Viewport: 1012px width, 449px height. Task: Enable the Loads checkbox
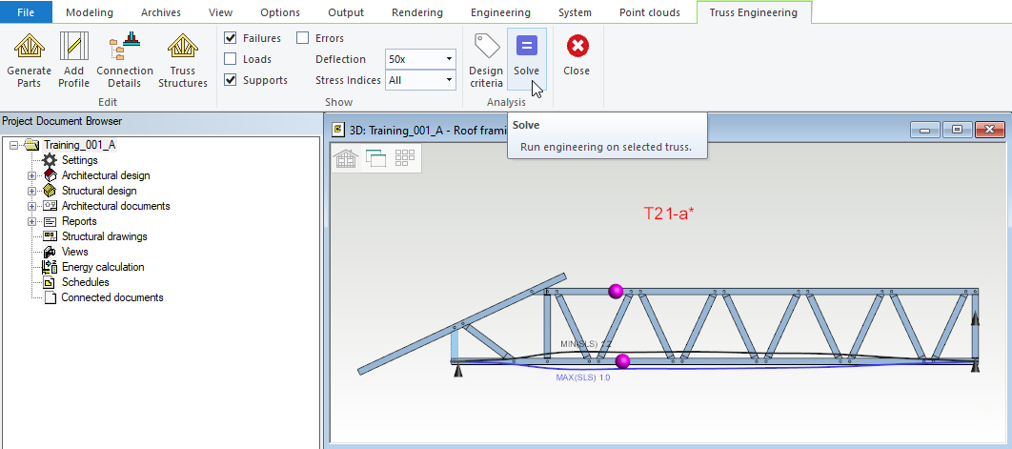[231, 59]
